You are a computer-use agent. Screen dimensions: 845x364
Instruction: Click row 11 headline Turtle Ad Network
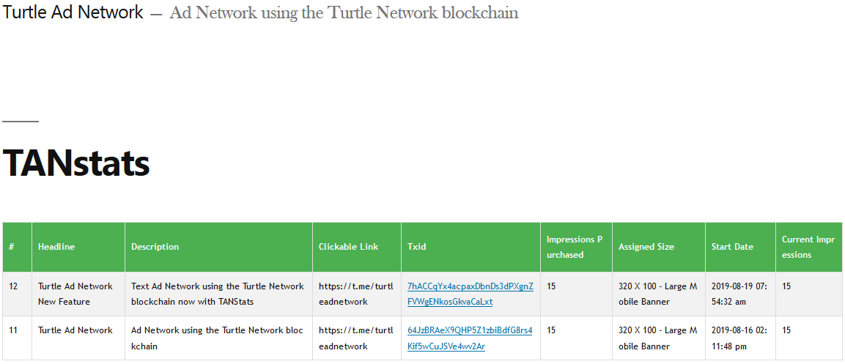tap(75, 330)
